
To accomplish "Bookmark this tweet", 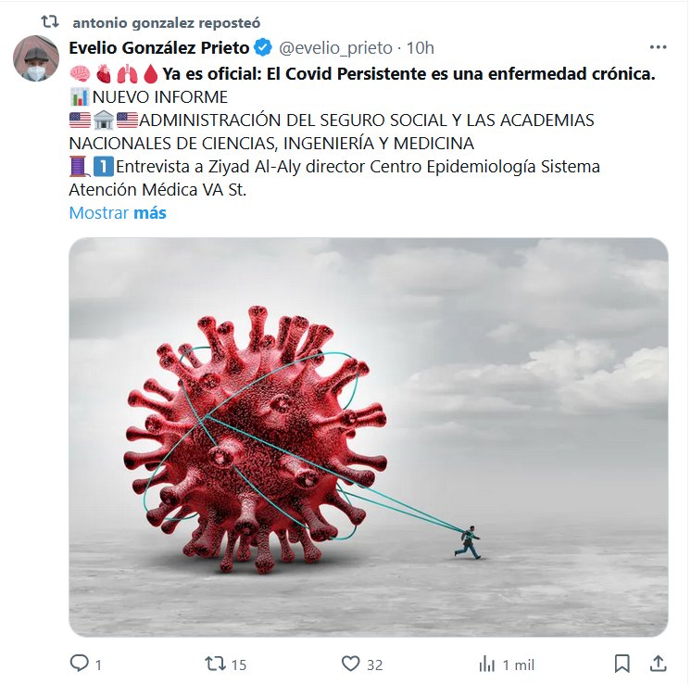I will [x=622, y=664].
